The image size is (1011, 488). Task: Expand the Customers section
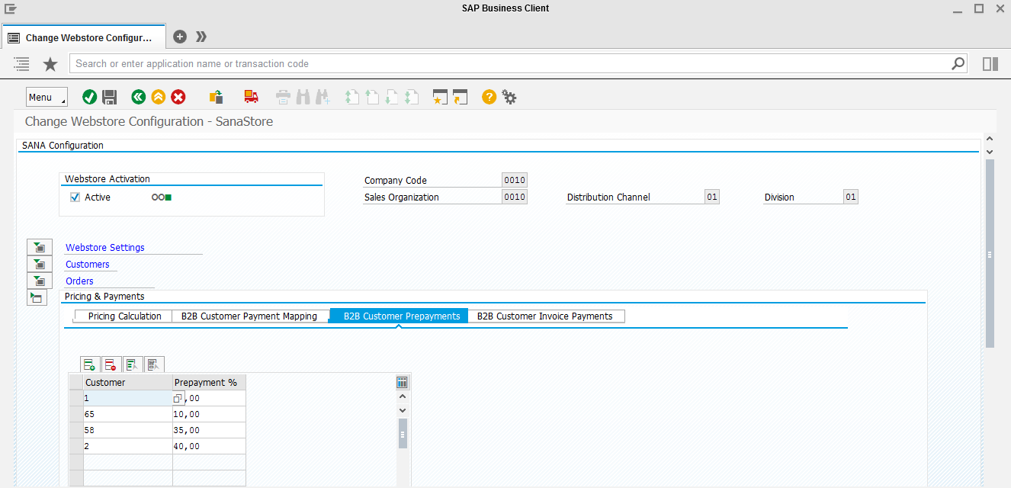click(39, 264)
